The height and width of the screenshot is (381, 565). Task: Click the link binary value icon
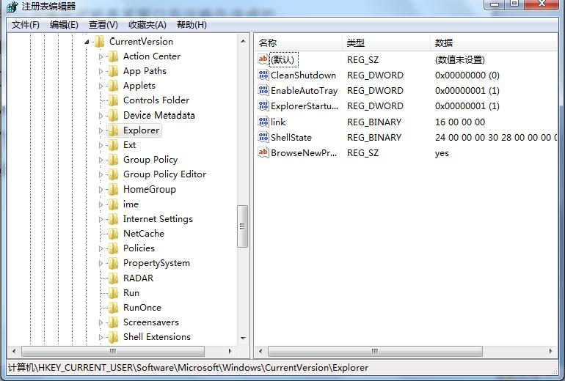(x=263, y=122)
